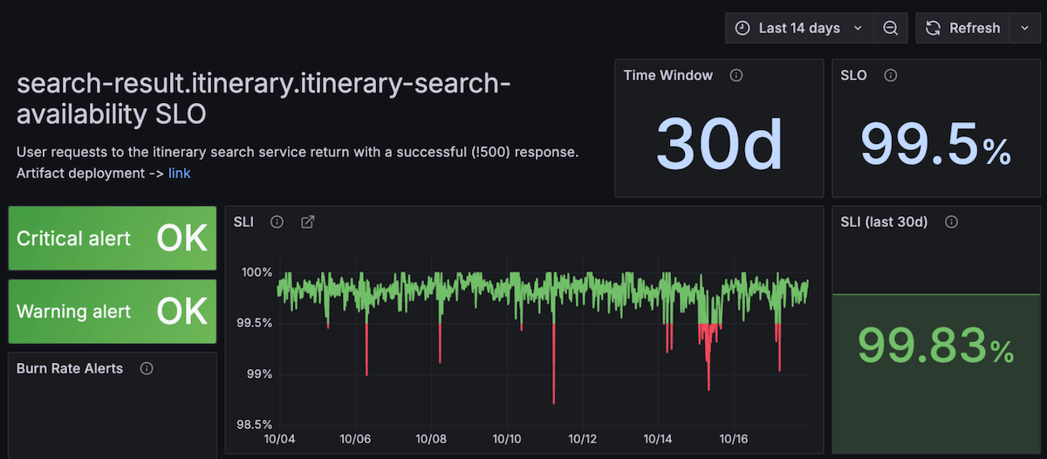Click the info icon next to SLO title

(890, 76)
